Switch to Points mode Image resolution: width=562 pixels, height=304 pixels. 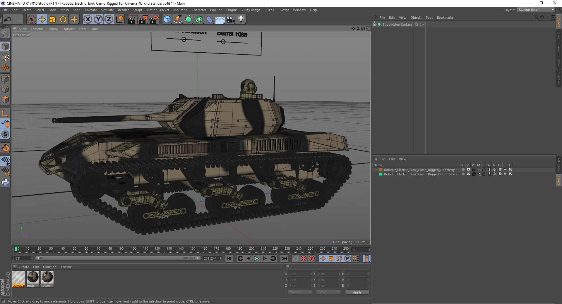[x=5, y=79]
